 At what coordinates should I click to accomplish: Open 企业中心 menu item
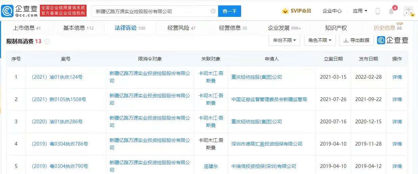click(332, 11)
